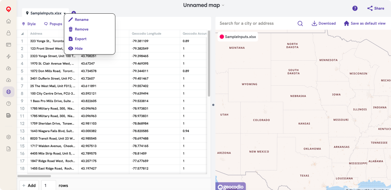Select longitude cell -77.577812
This screenshot has height=190, width=391.
154,168
